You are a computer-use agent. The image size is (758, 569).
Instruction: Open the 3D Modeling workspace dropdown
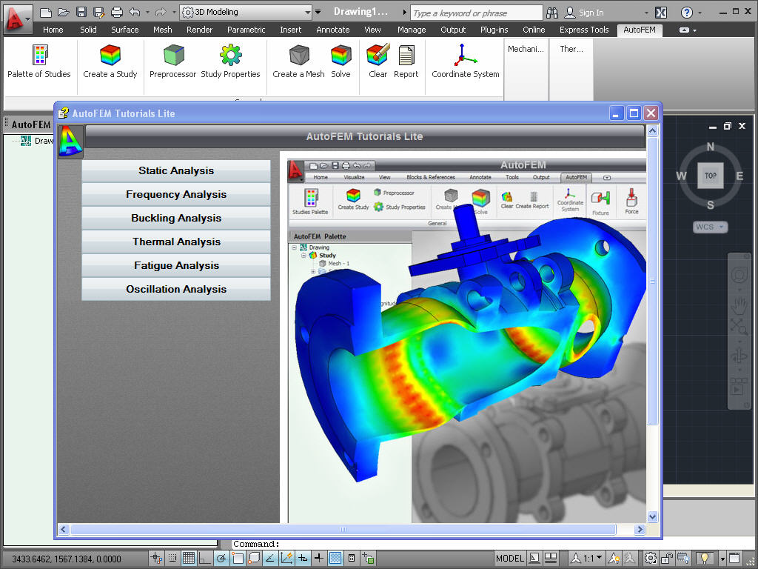click(x=246, y=12)
